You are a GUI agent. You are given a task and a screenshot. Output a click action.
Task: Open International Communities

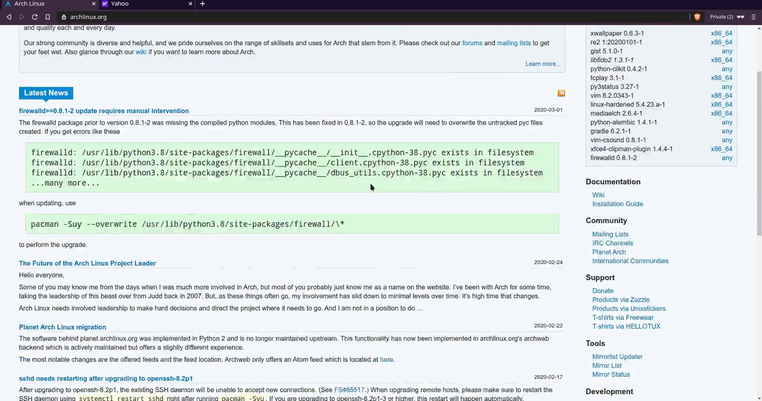coord(630,261)
